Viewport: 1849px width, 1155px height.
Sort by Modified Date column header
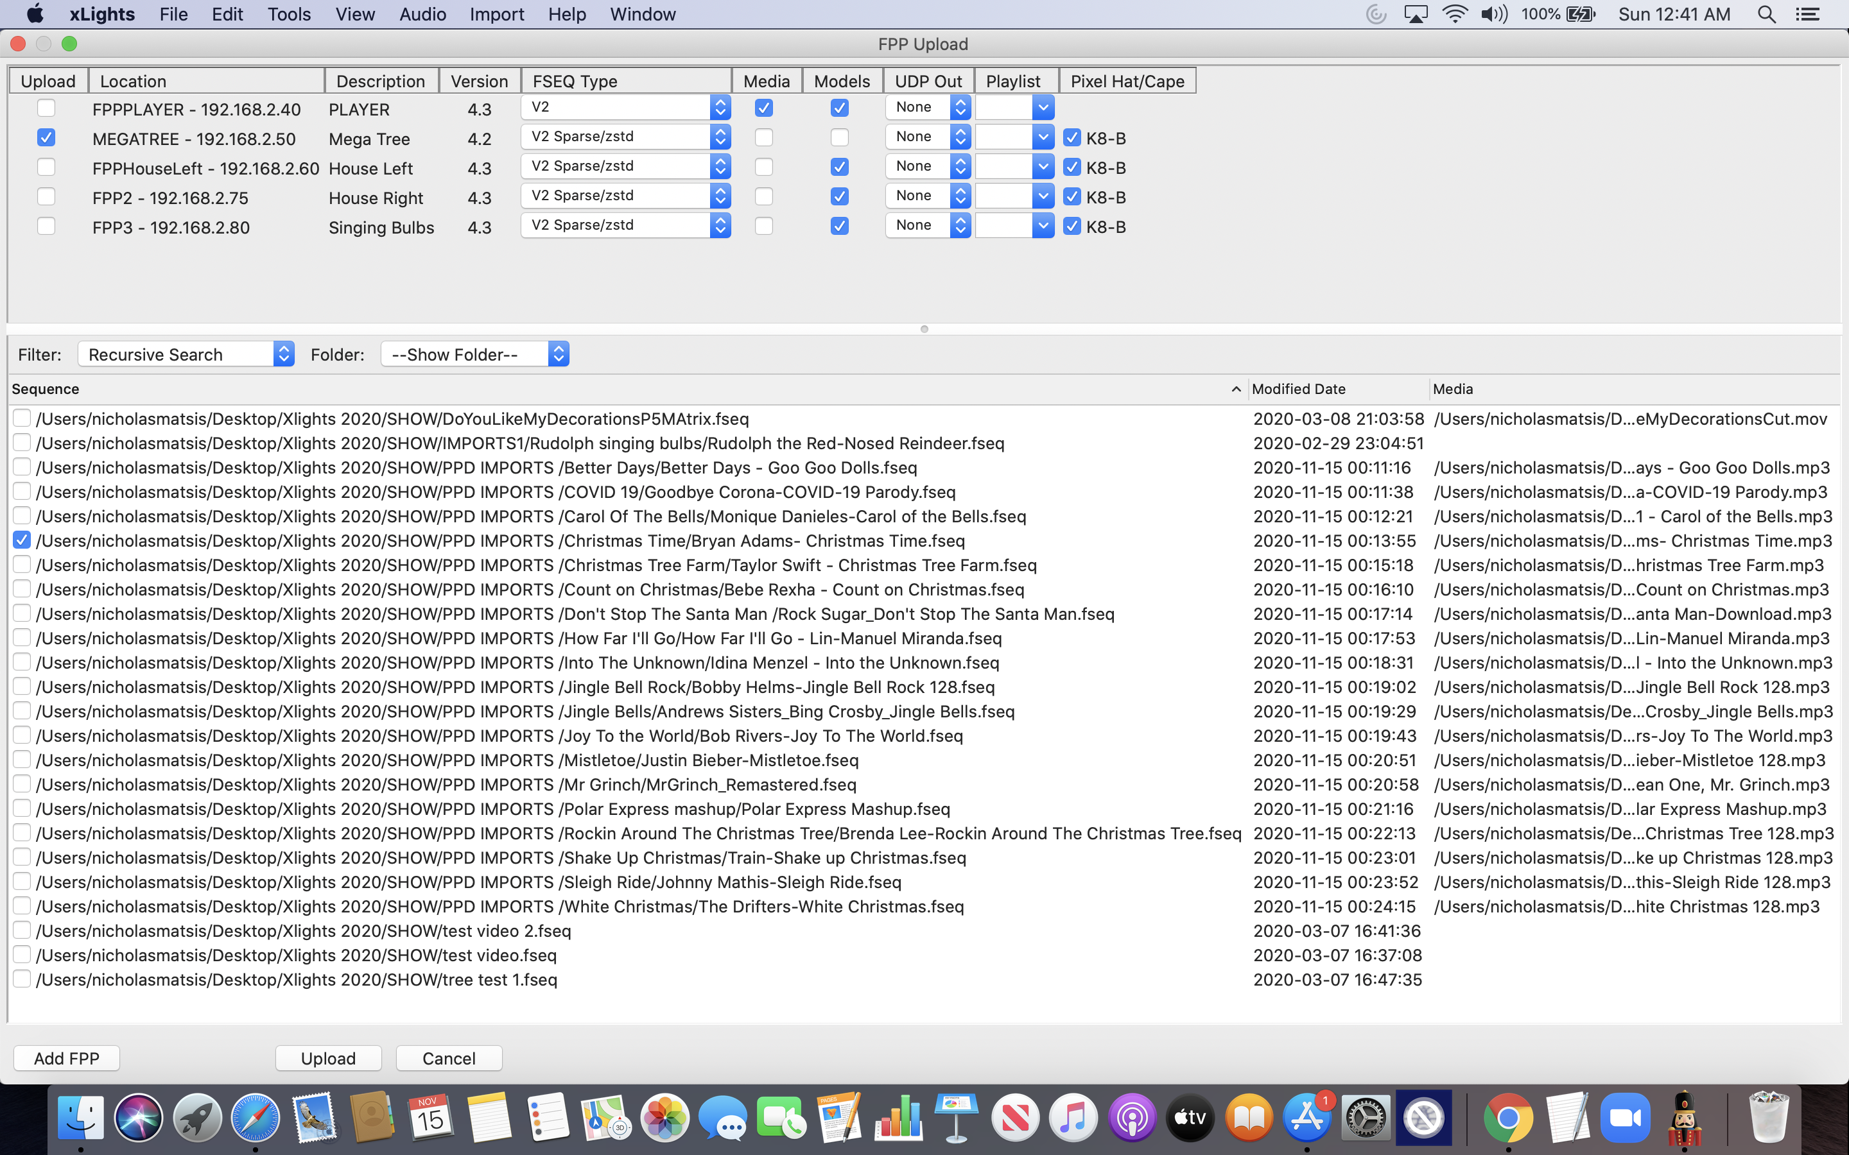click(1338, 389)
